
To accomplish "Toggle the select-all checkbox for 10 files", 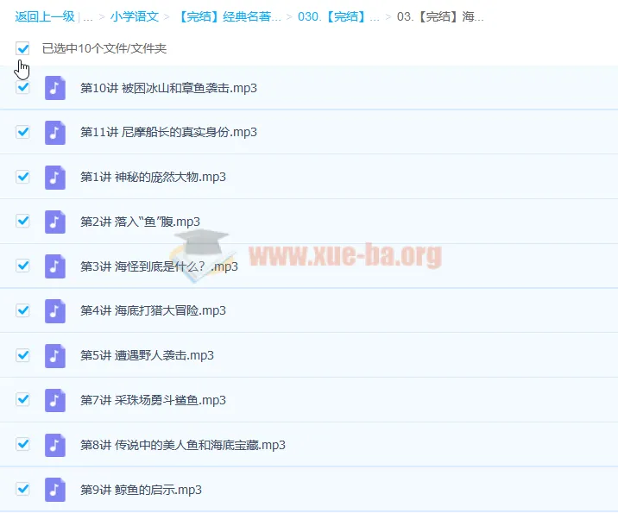I will (23, 49).
